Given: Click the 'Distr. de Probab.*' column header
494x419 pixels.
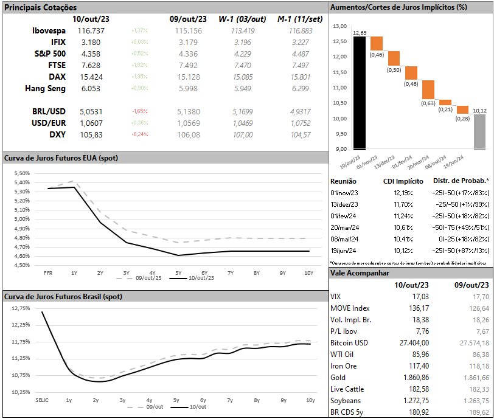Looking at the screenshot, I should [462, 181].
